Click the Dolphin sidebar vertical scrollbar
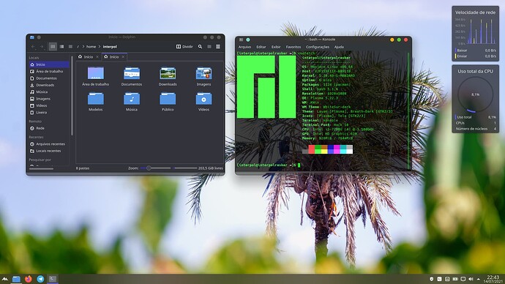505x284 pixels. point(72,97)
